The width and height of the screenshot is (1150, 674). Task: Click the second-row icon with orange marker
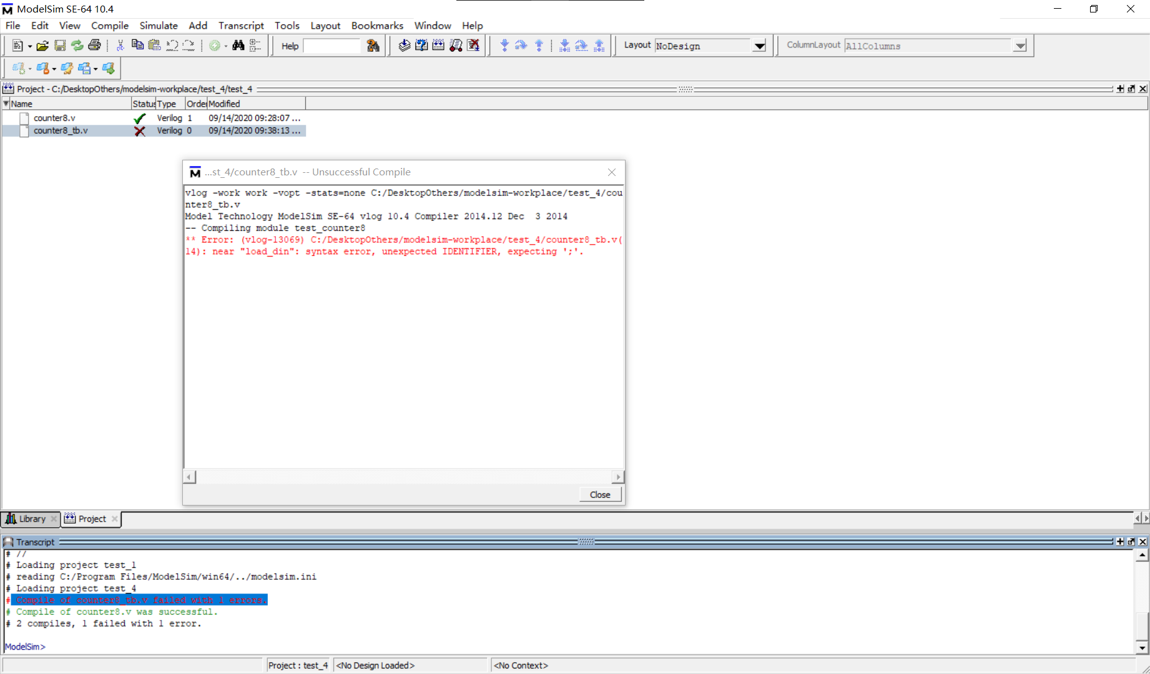(42, 69)
